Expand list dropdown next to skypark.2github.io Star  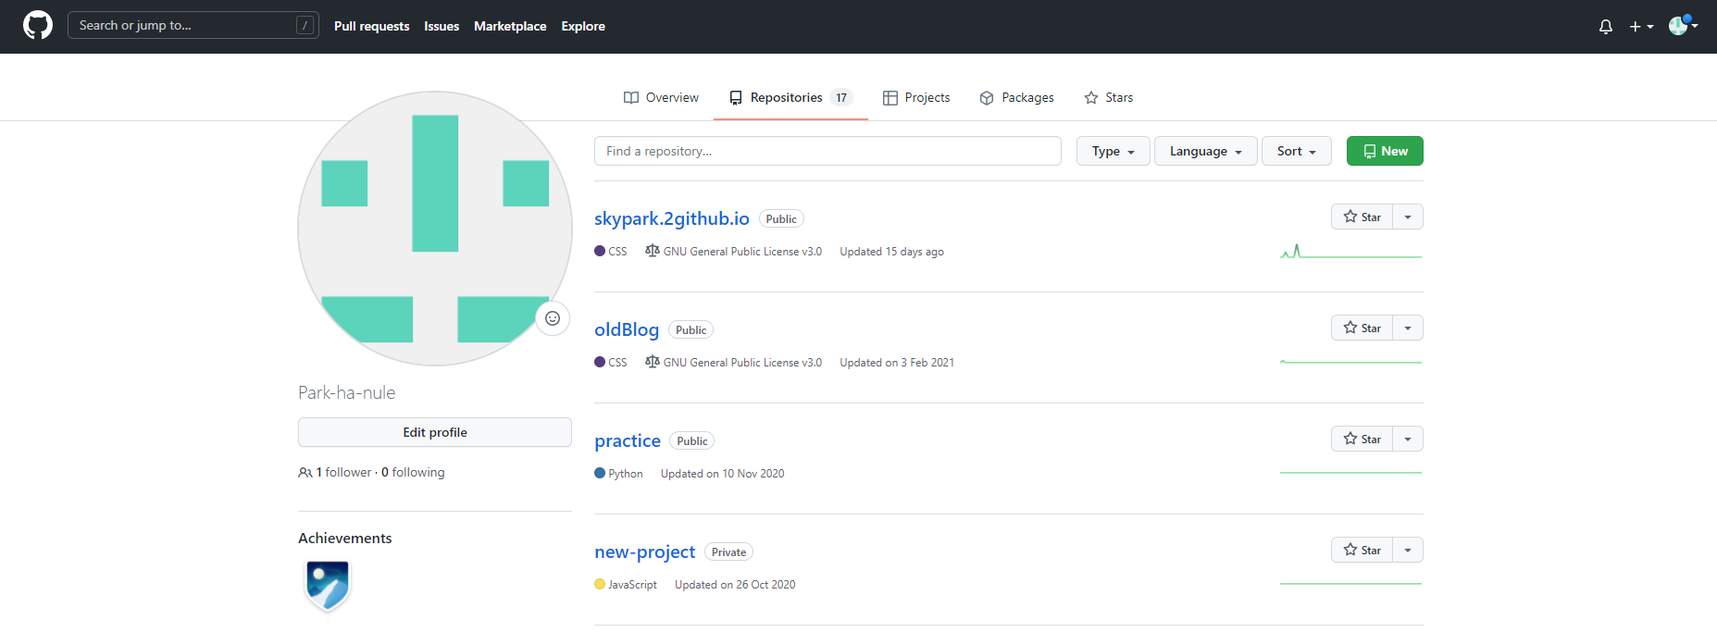point(1408,217)
